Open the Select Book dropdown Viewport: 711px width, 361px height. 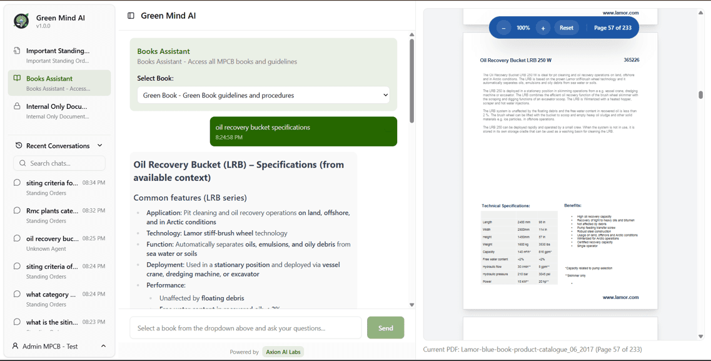(263, 95)
